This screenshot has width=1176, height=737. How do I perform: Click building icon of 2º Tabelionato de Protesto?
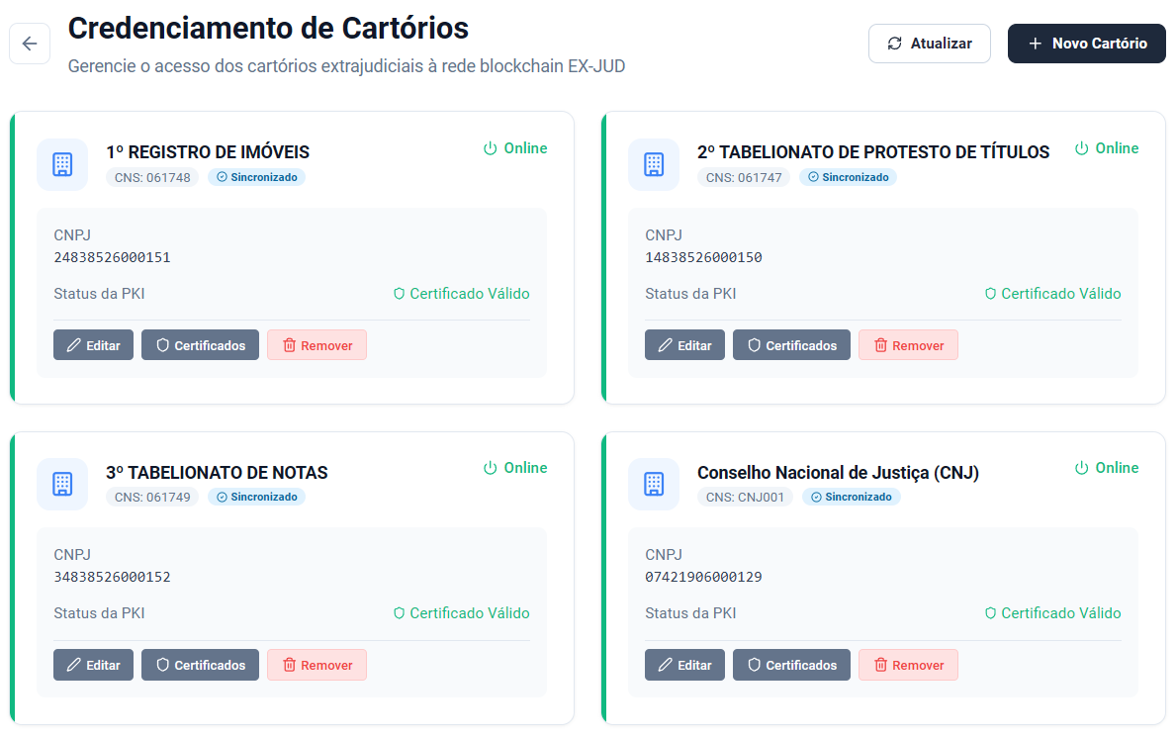click(x=654, y=164)
